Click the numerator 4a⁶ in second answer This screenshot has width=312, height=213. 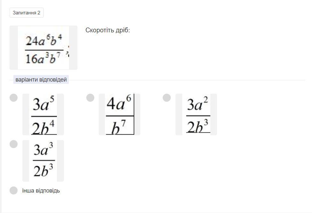click(x=119, y=104)
